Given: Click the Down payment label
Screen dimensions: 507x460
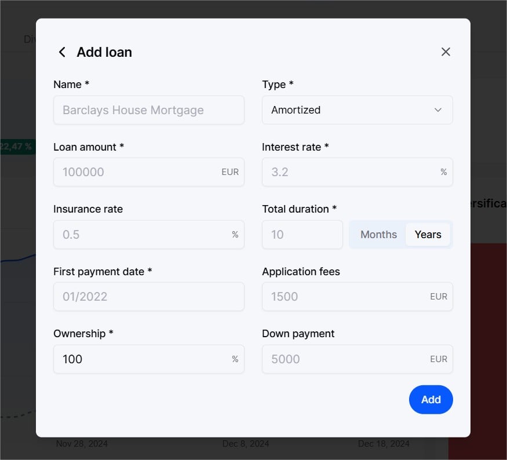Looking at the screenshot, I should 298,333.
